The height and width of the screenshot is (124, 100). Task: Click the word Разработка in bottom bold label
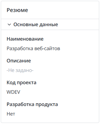pyautogui.click(x=20, y=104)
